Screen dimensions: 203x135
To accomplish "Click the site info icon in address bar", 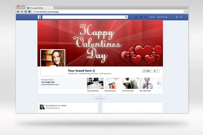I will (34, 12).
